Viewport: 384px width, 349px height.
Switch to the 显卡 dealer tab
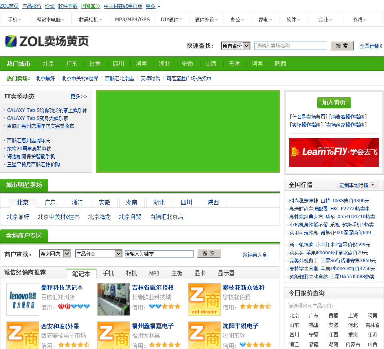200,273
